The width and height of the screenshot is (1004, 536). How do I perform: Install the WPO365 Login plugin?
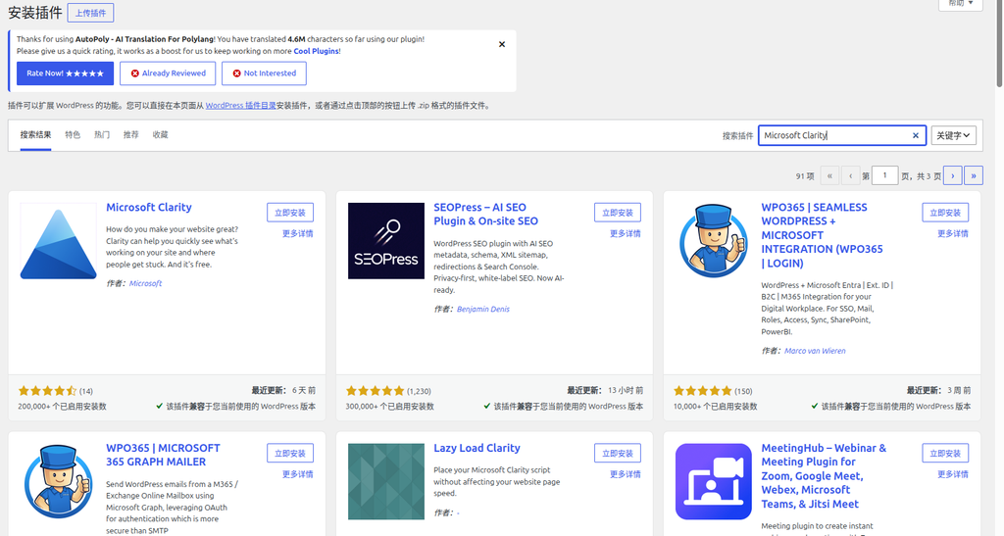945,213
